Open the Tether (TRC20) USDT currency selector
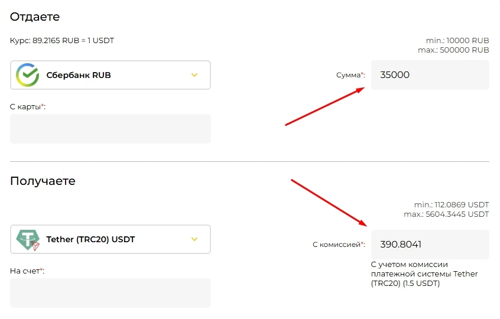 [x=111, y=239]
